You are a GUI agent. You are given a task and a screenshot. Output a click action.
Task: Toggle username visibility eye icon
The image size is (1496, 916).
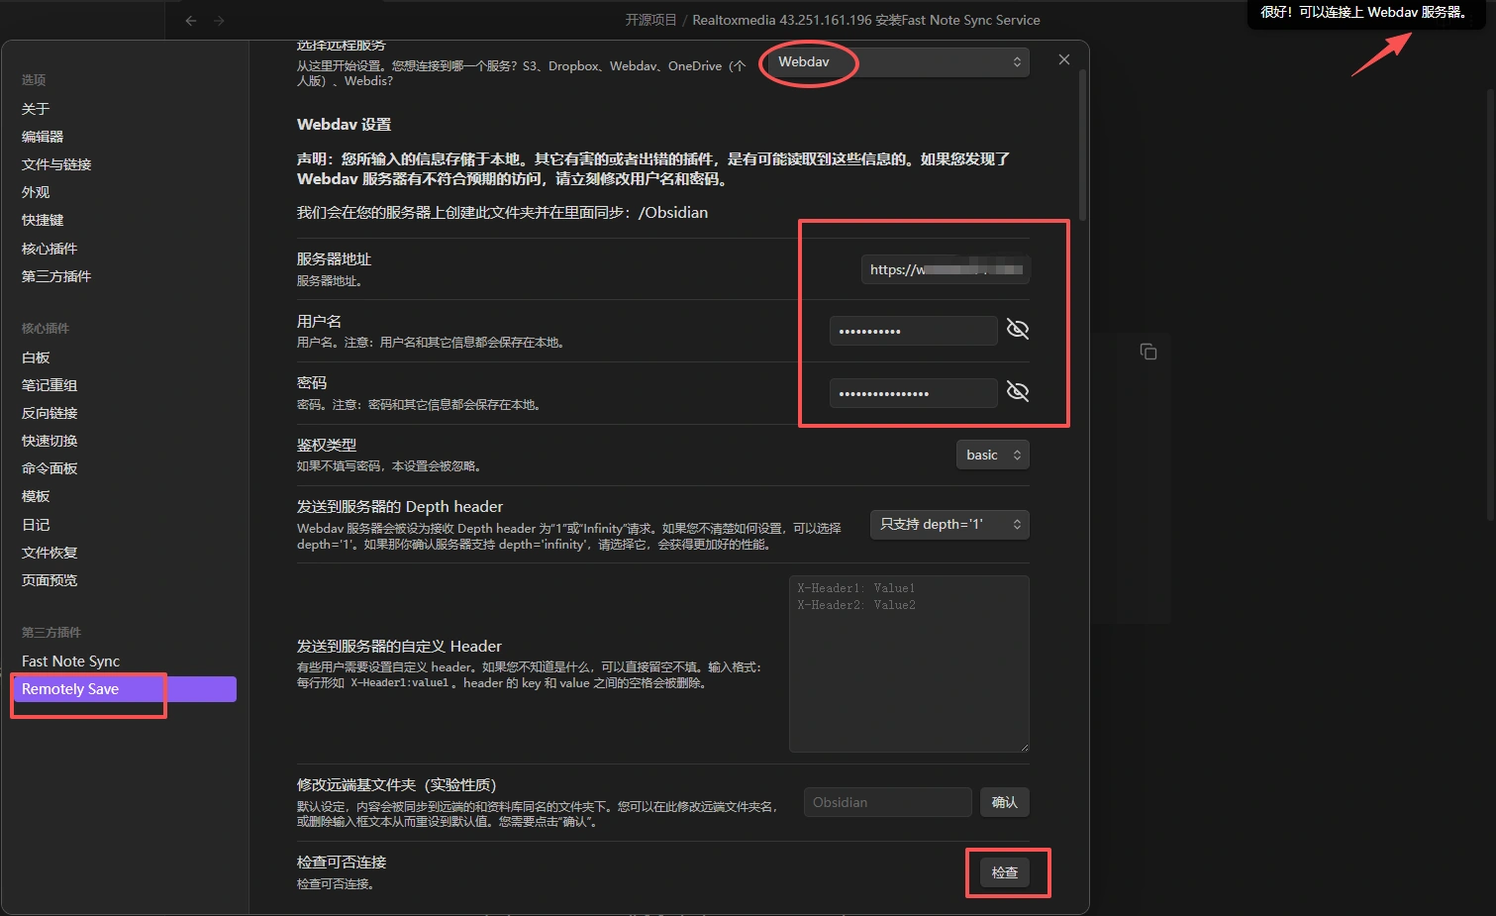coord(1017,330)
